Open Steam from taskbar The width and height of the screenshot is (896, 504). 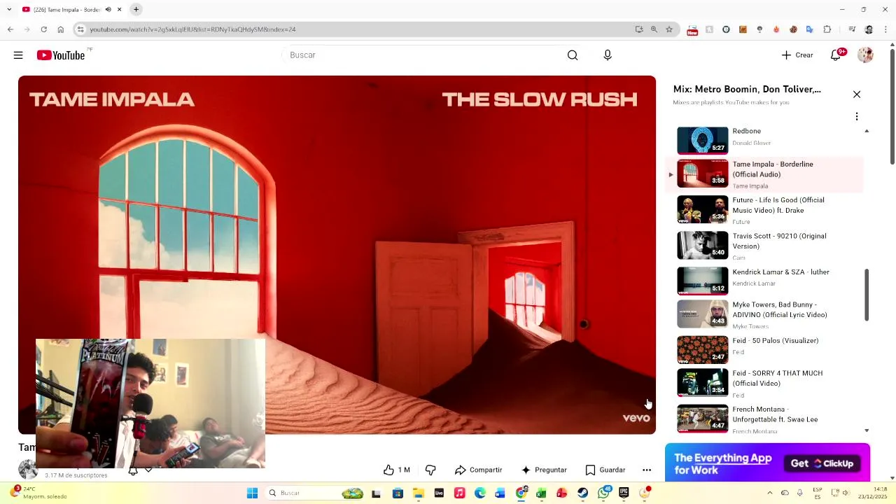(x=582, y=493)
